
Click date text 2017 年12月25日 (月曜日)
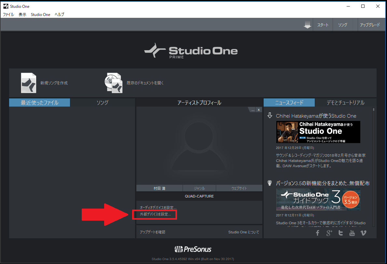[x=295, y=148]
